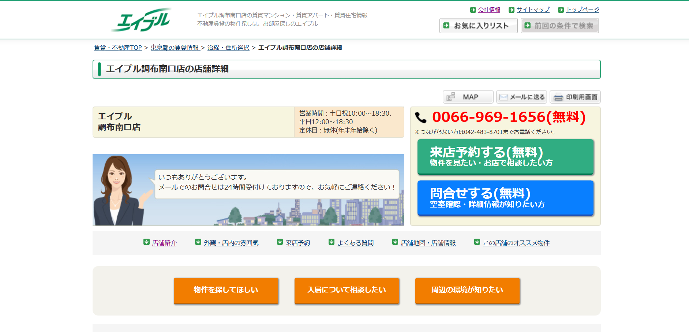Open サイトマップ link

pyautogui.click(x=533, y=10)
